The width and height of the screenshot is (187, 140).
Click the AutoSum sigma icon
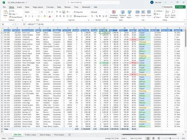[155, 11]
